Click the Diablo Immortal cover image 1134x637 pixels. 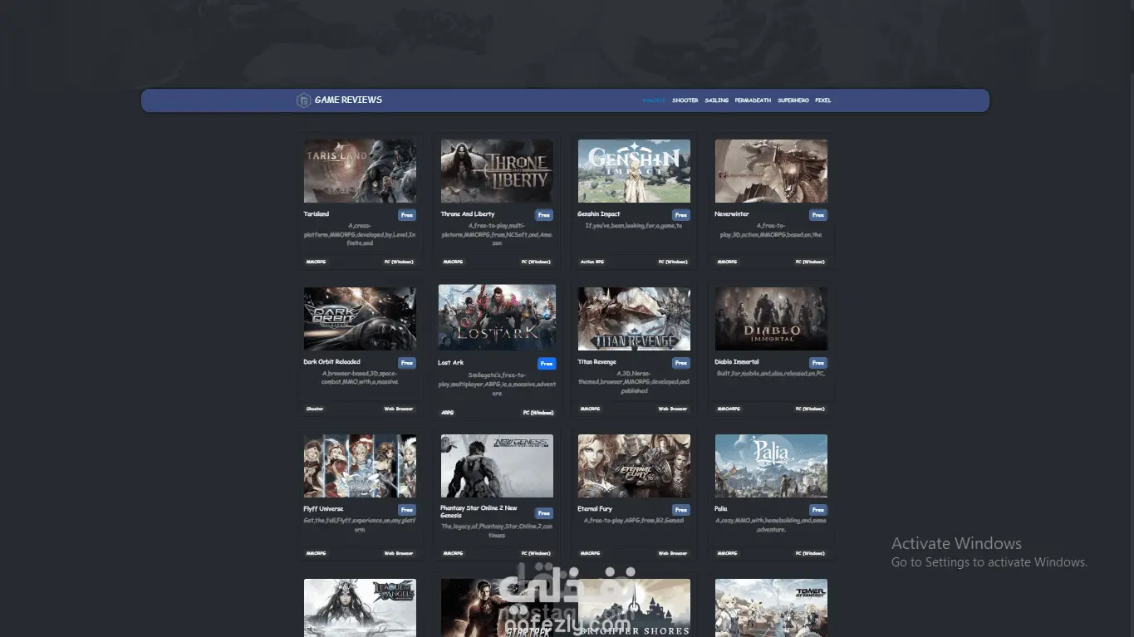coord(771,319)
